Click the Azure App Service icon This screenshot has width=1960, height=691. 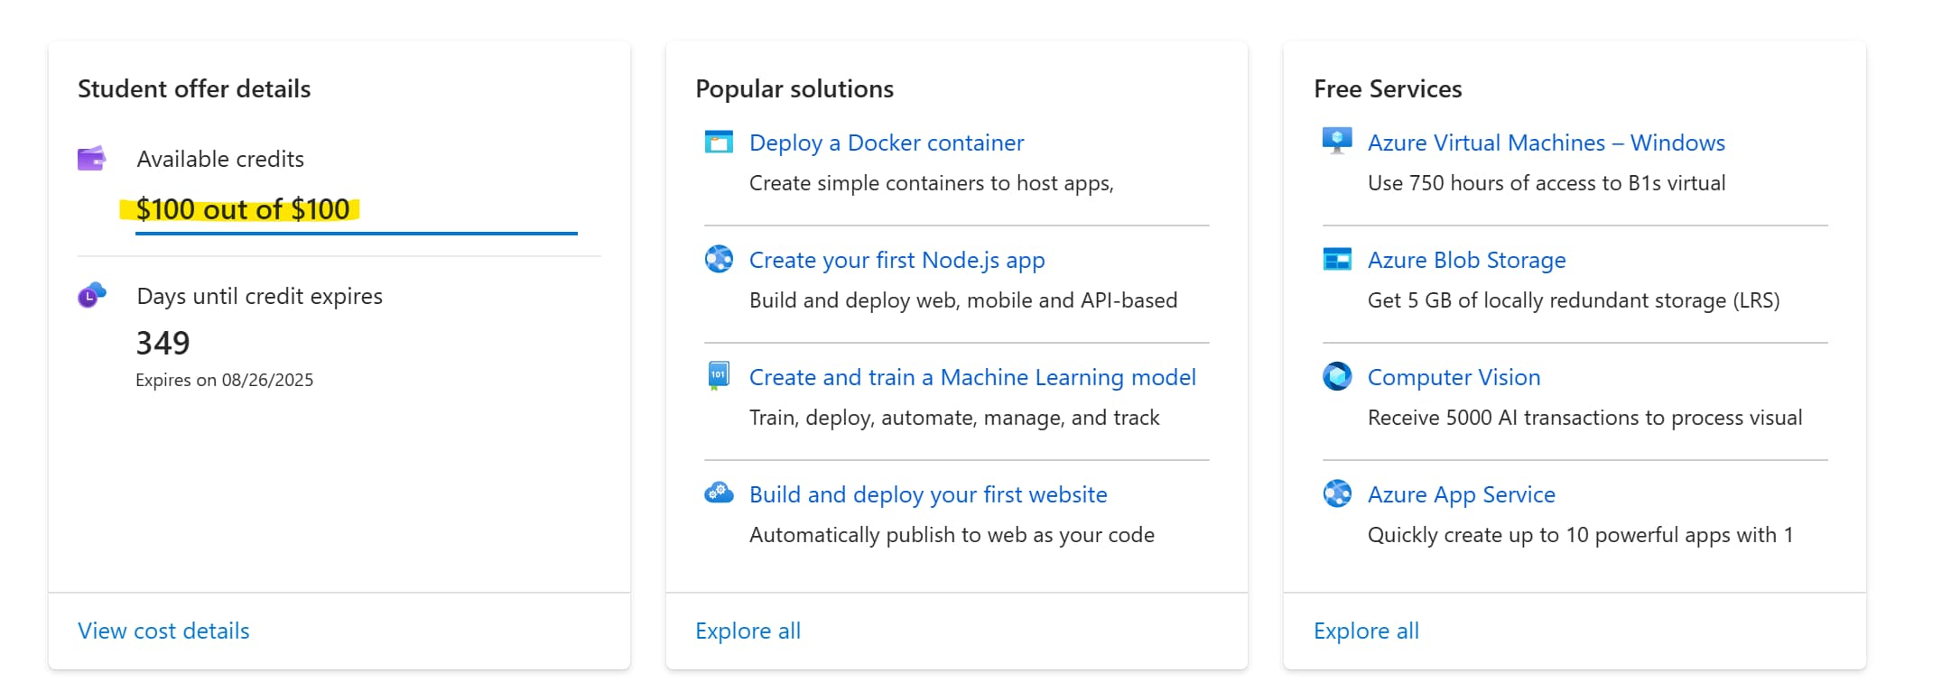pos(1337,493)
